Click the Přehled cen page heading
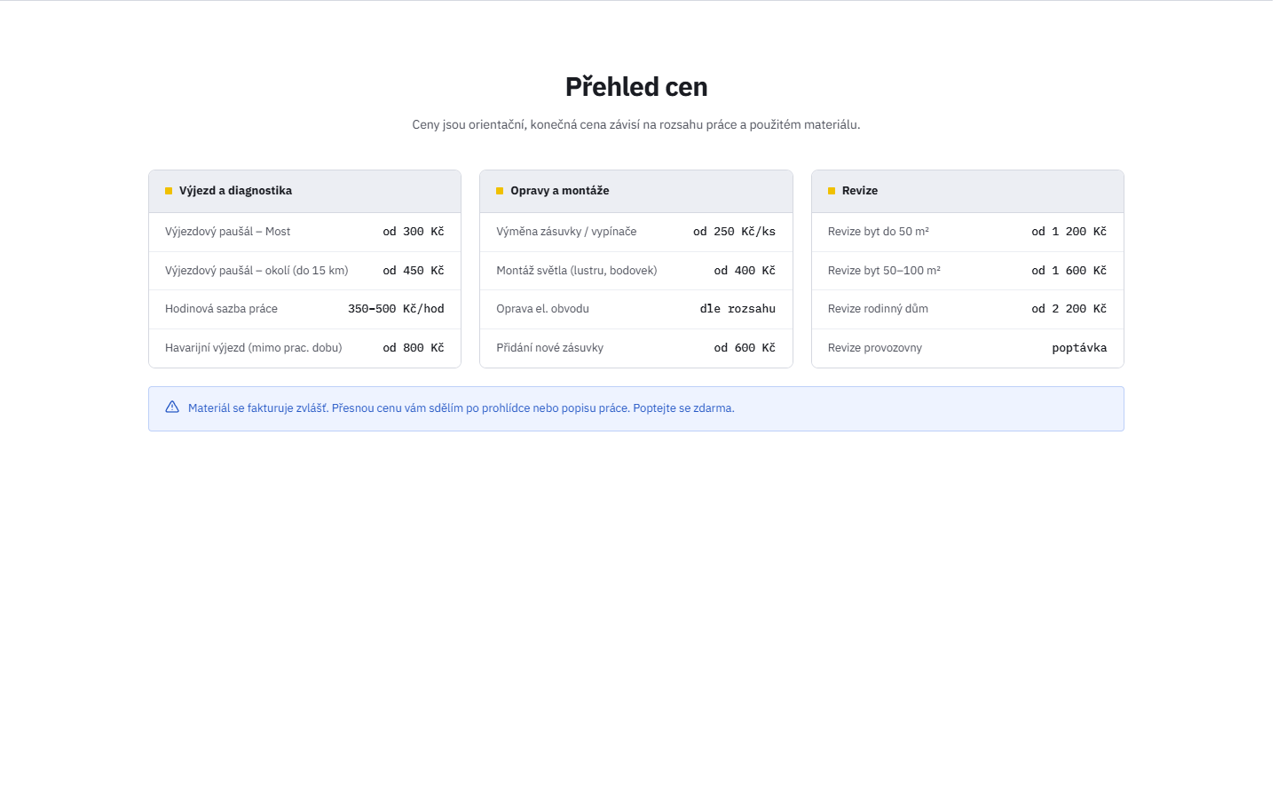Screen dimensions: 1278x799 636,87
